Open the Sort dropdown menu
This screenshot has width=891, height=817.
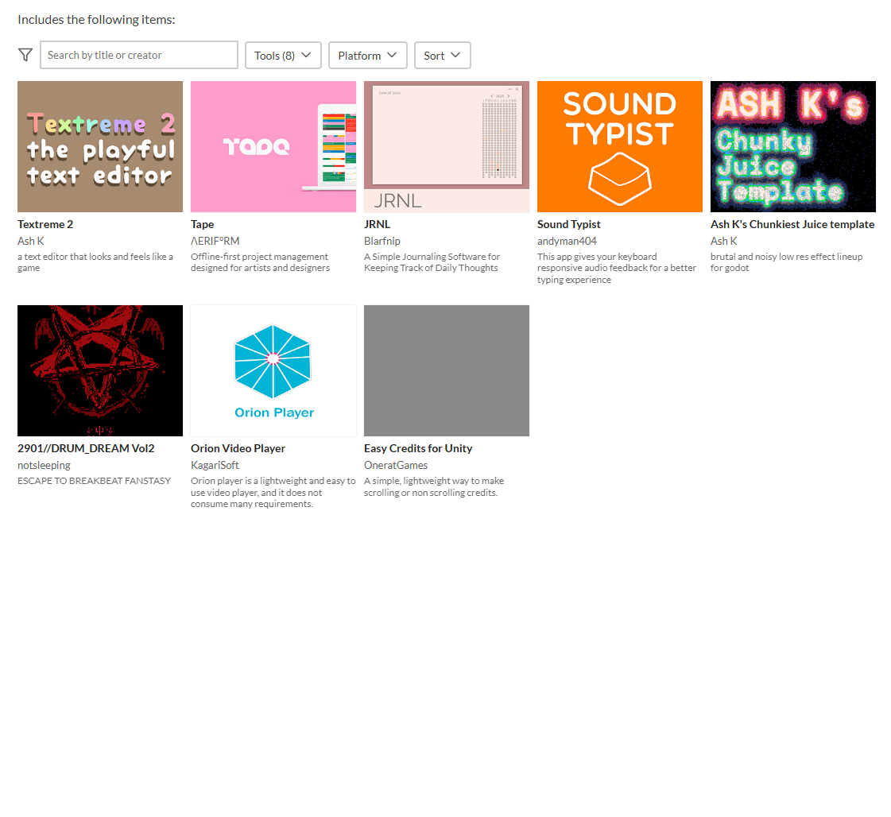[442, 56]
